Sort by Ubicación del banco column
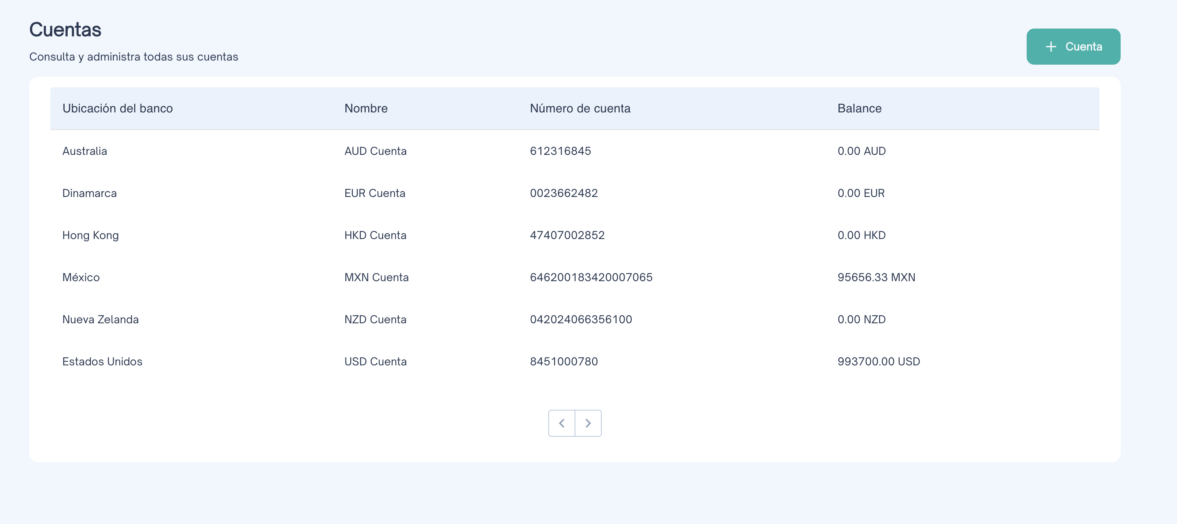This screenshot has height=524, width=1177. point(117,108)
